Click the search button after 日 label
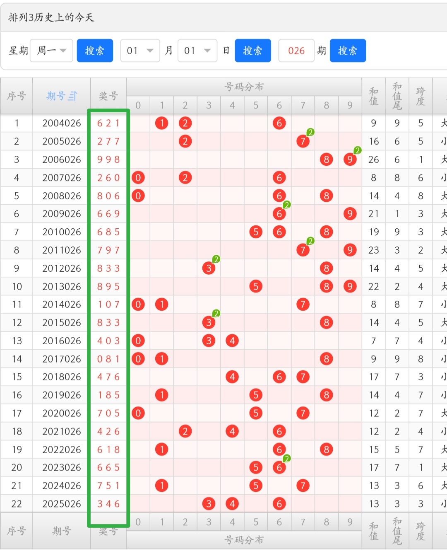Image resolution: width=447 pixels, height=556 pixels. tap(253, 51)
